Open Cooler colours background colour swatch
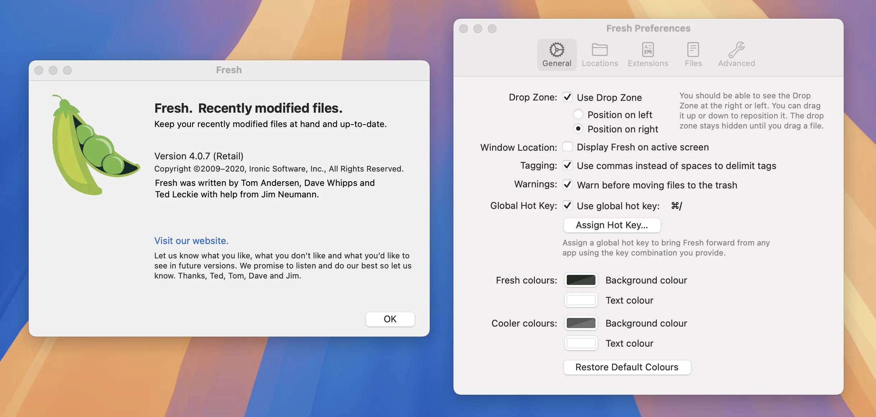 [x=581, y=323]
